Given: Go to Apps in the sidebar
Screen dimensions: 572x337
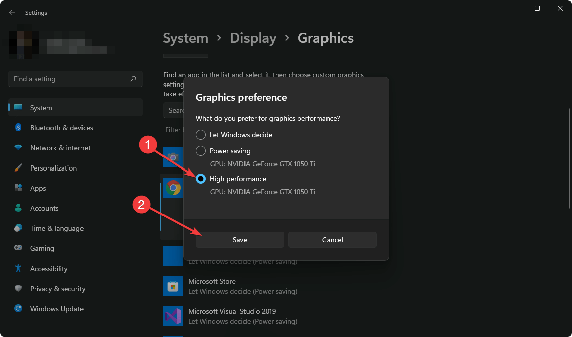Looking at the screenshot, I should 75,188.
